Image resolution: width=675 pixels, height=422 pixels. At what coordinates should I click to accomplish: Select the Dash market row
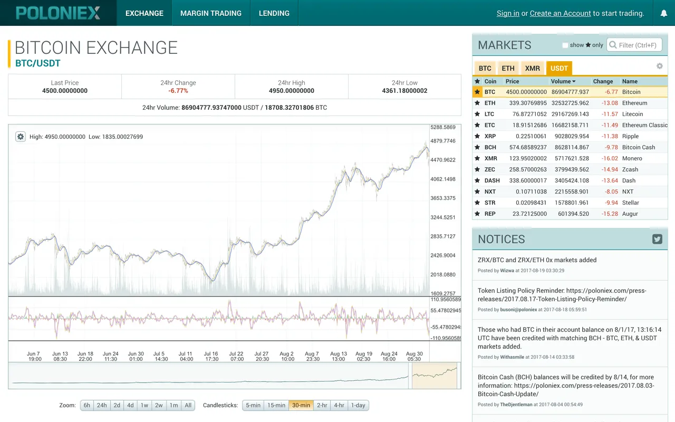[x=570, y=180]
